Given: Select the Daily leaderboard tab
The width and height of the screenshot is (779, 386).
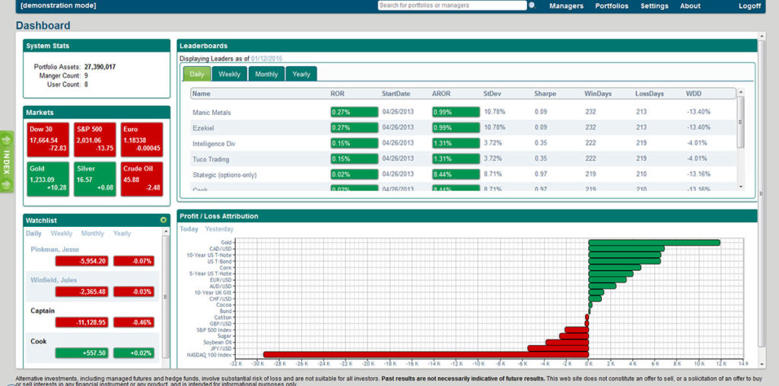Looking at the screenshot, I should click(197, 74).
